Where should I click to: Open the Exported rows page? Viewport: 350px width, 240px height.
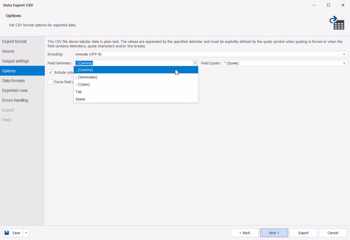22,91
